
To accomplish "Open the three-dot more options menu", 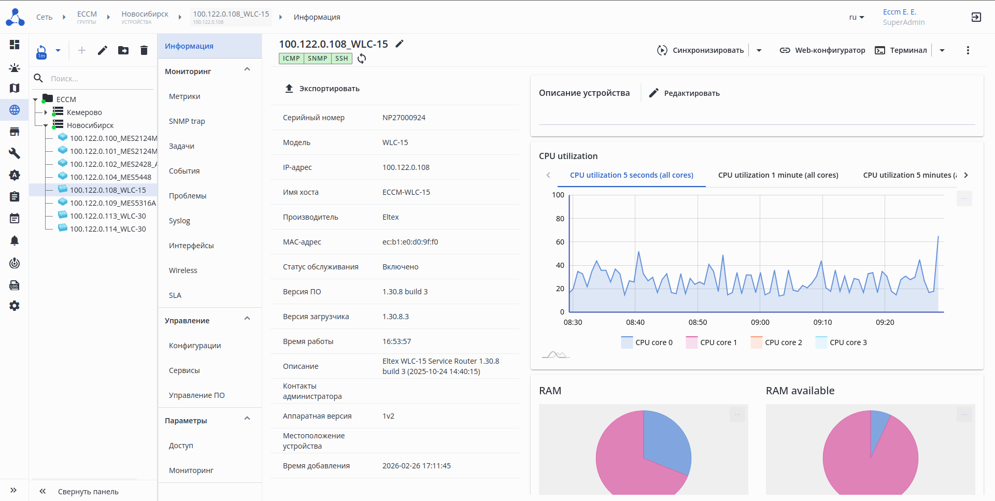I will click(x=968, y=50).
